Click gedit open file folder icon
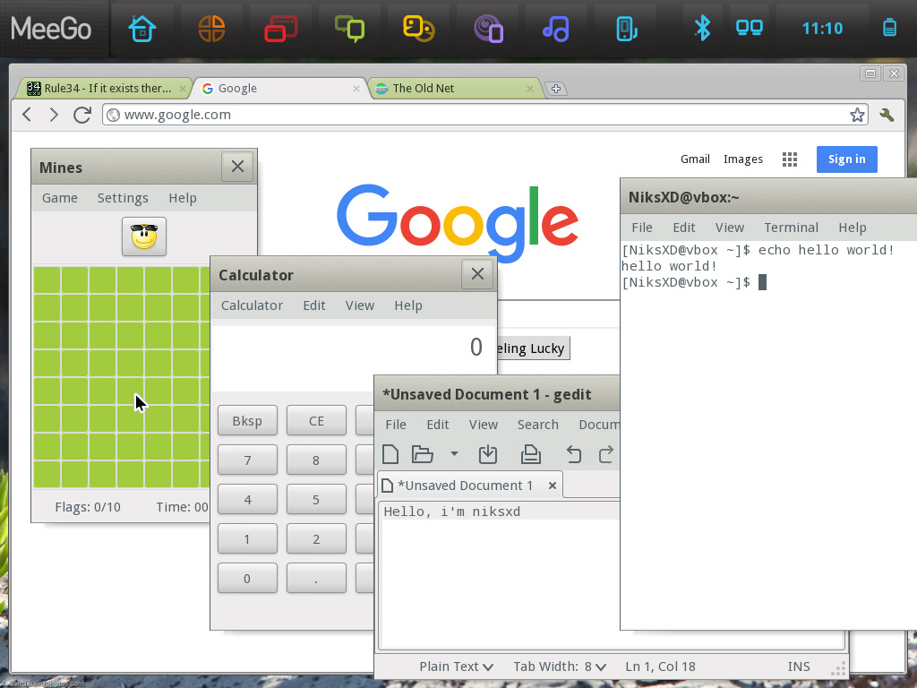 pyautogui.click(x=422, y=454)
